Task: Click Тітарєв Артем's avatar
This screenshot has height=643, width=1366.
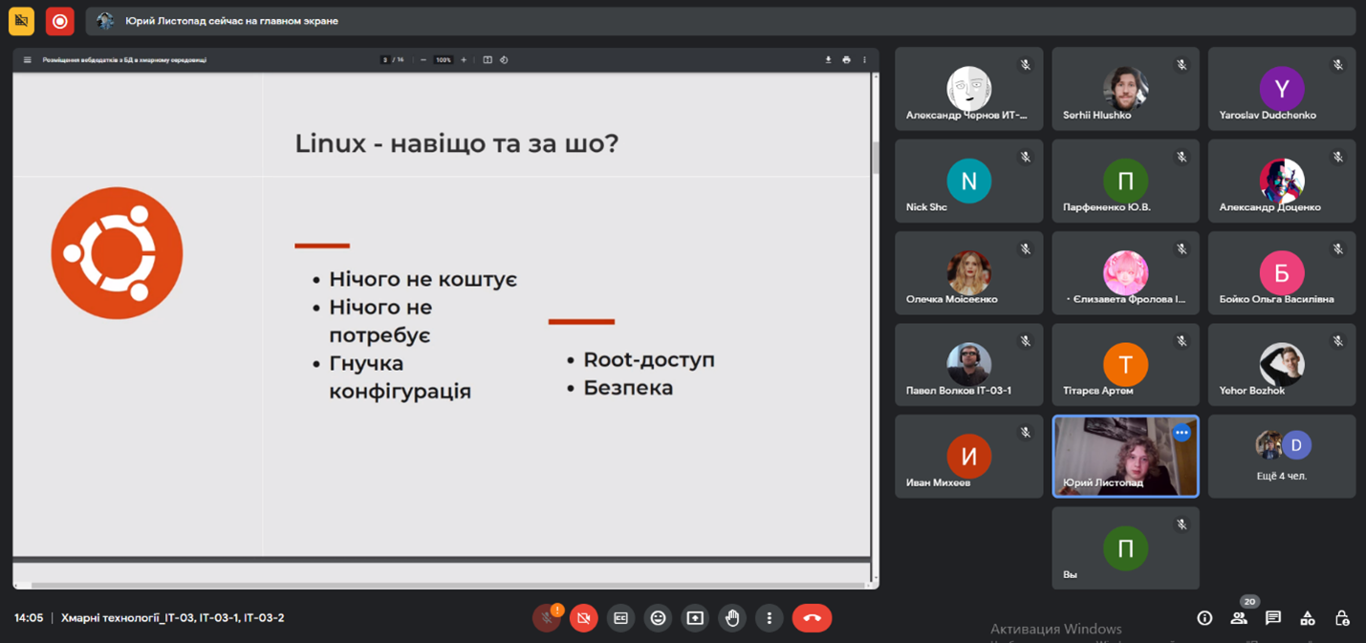Action: (1125, 364)
